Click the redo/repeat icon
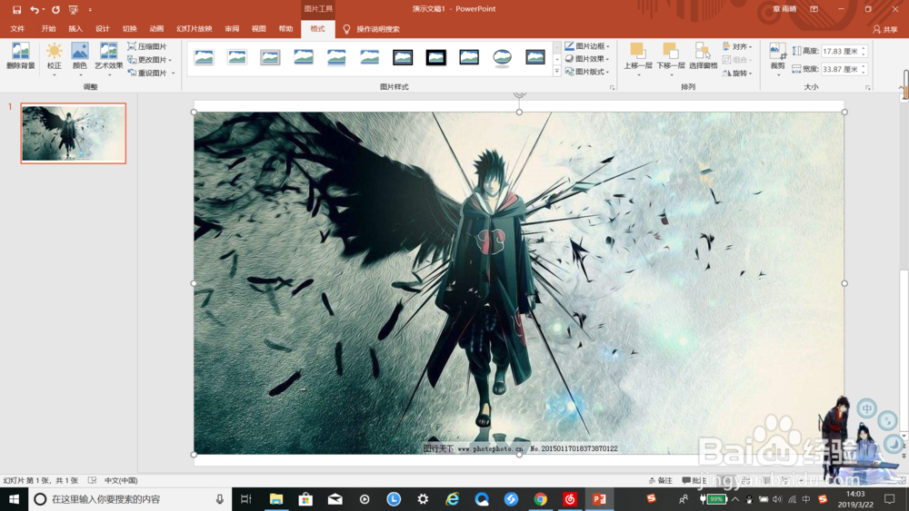 (x=55, y=9)
